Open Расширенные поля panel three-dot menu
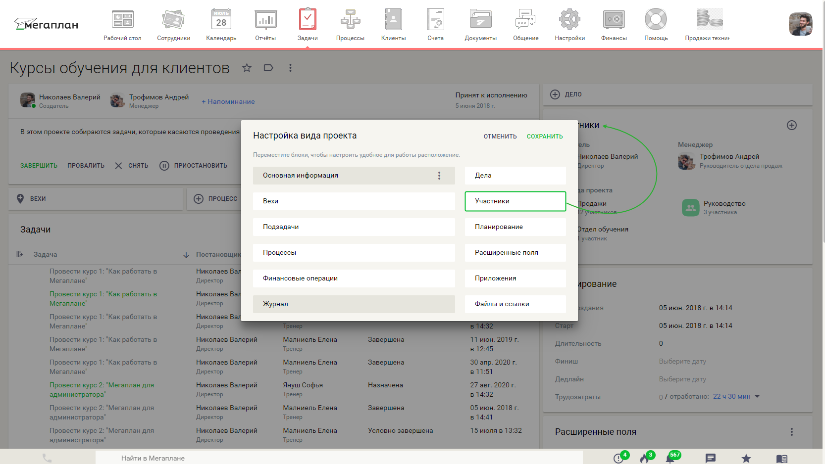Viewport: 825px width, 464px height. pos(791,432)
